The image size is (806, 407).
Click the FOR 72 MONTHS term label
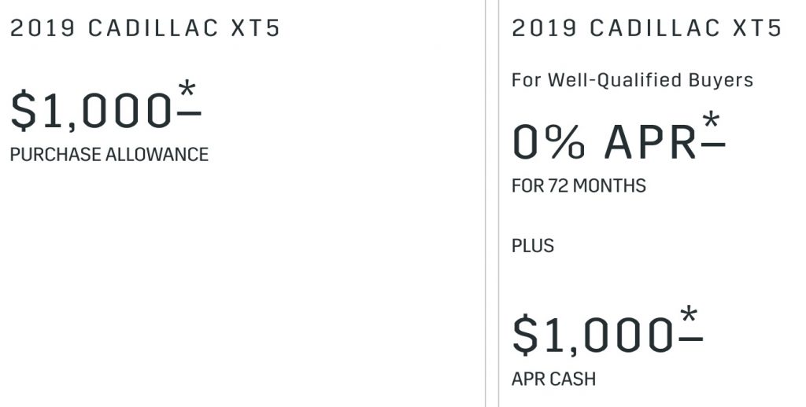click(x=579, y=185)
